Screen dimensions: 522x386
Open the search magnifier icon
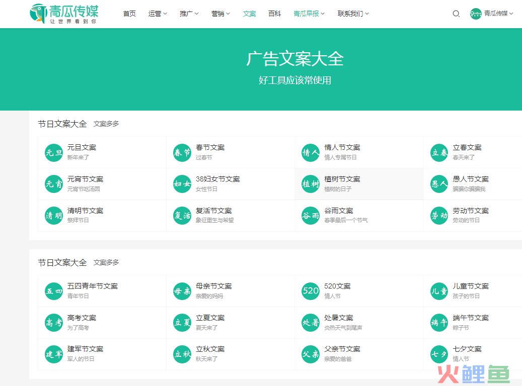tap(456, 14)
